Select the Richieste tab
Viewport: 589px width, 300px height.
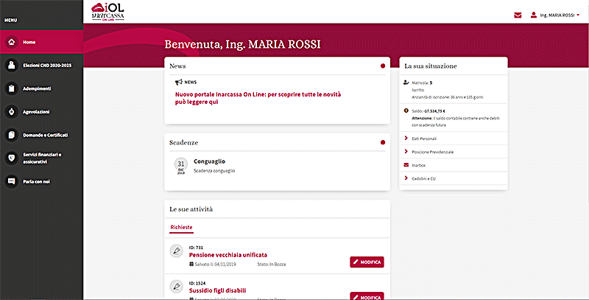click(181, 229)
